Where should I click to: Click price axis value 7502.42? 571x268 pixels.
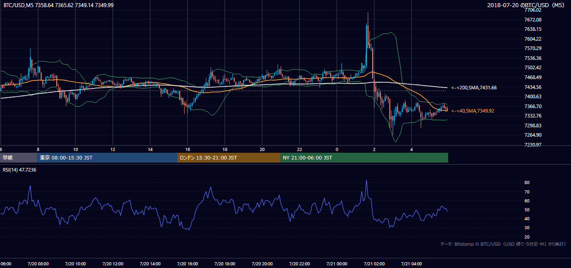coord(533,67)
